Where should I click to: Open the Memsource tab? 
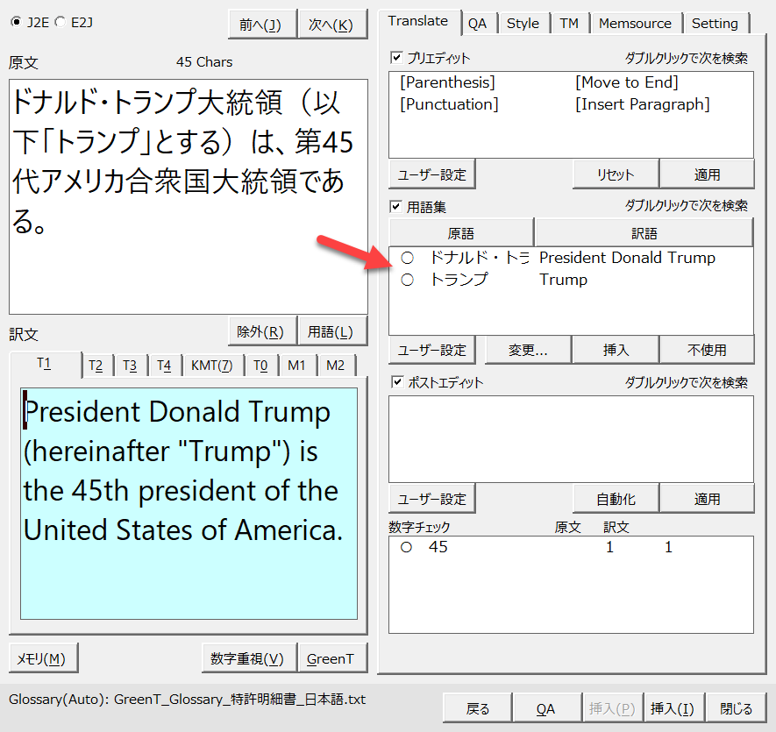(x=634, y=24)
